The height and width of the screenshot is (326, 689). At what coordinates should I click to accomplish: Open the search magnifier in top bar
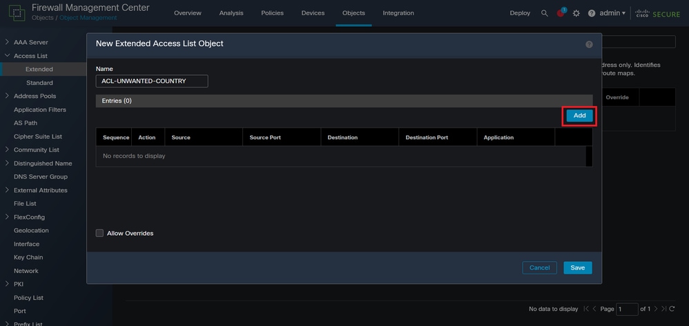[x=545, y=13]
